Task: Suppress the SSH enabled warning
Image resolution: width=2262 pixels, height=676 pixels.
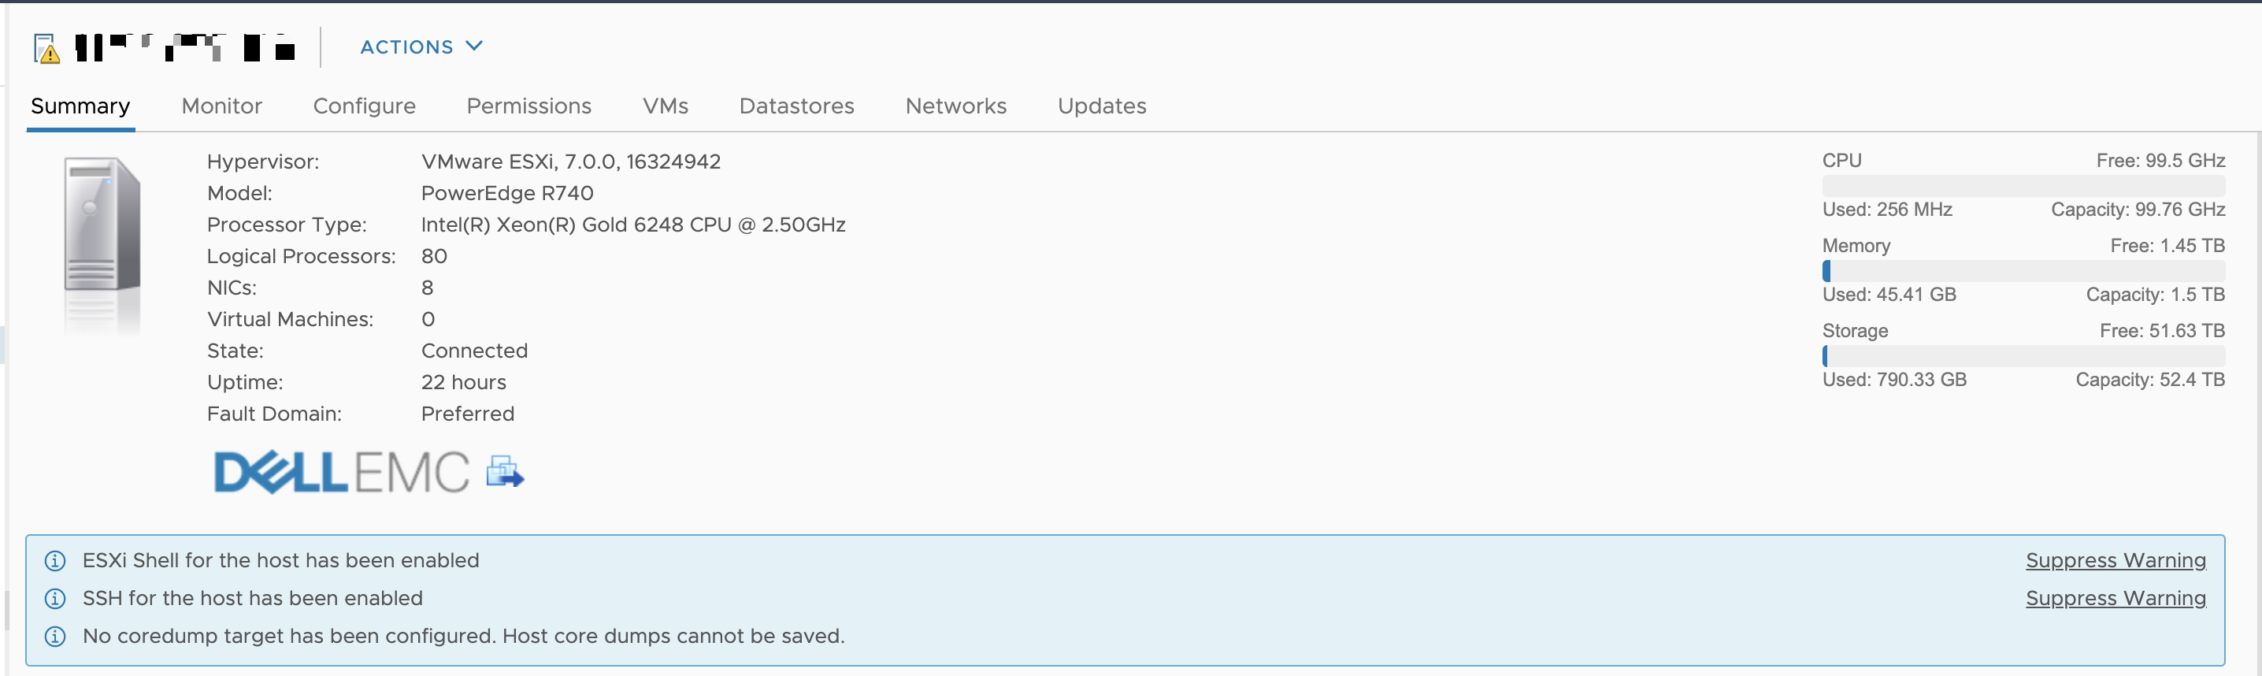Action: click(2116, 599)
